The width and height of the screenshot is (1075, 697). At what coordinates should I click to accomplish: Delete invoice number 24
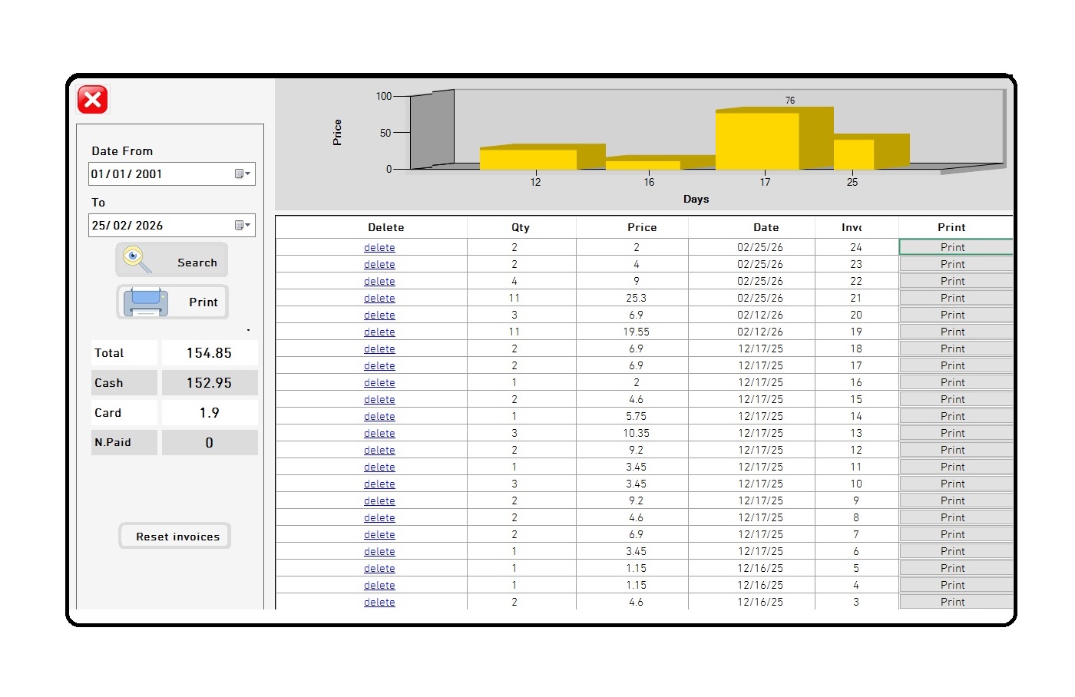[379, 248]
